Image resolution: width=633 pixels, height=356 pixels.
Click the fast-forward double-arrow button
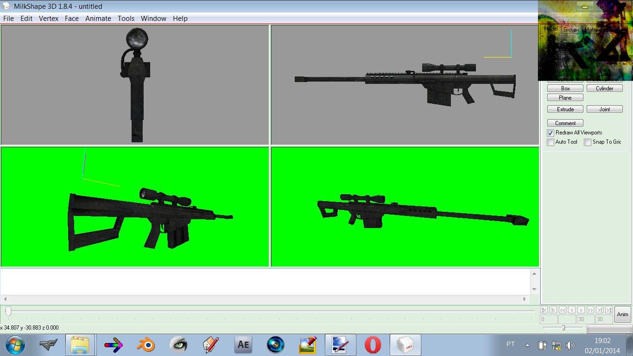point(590,310)
